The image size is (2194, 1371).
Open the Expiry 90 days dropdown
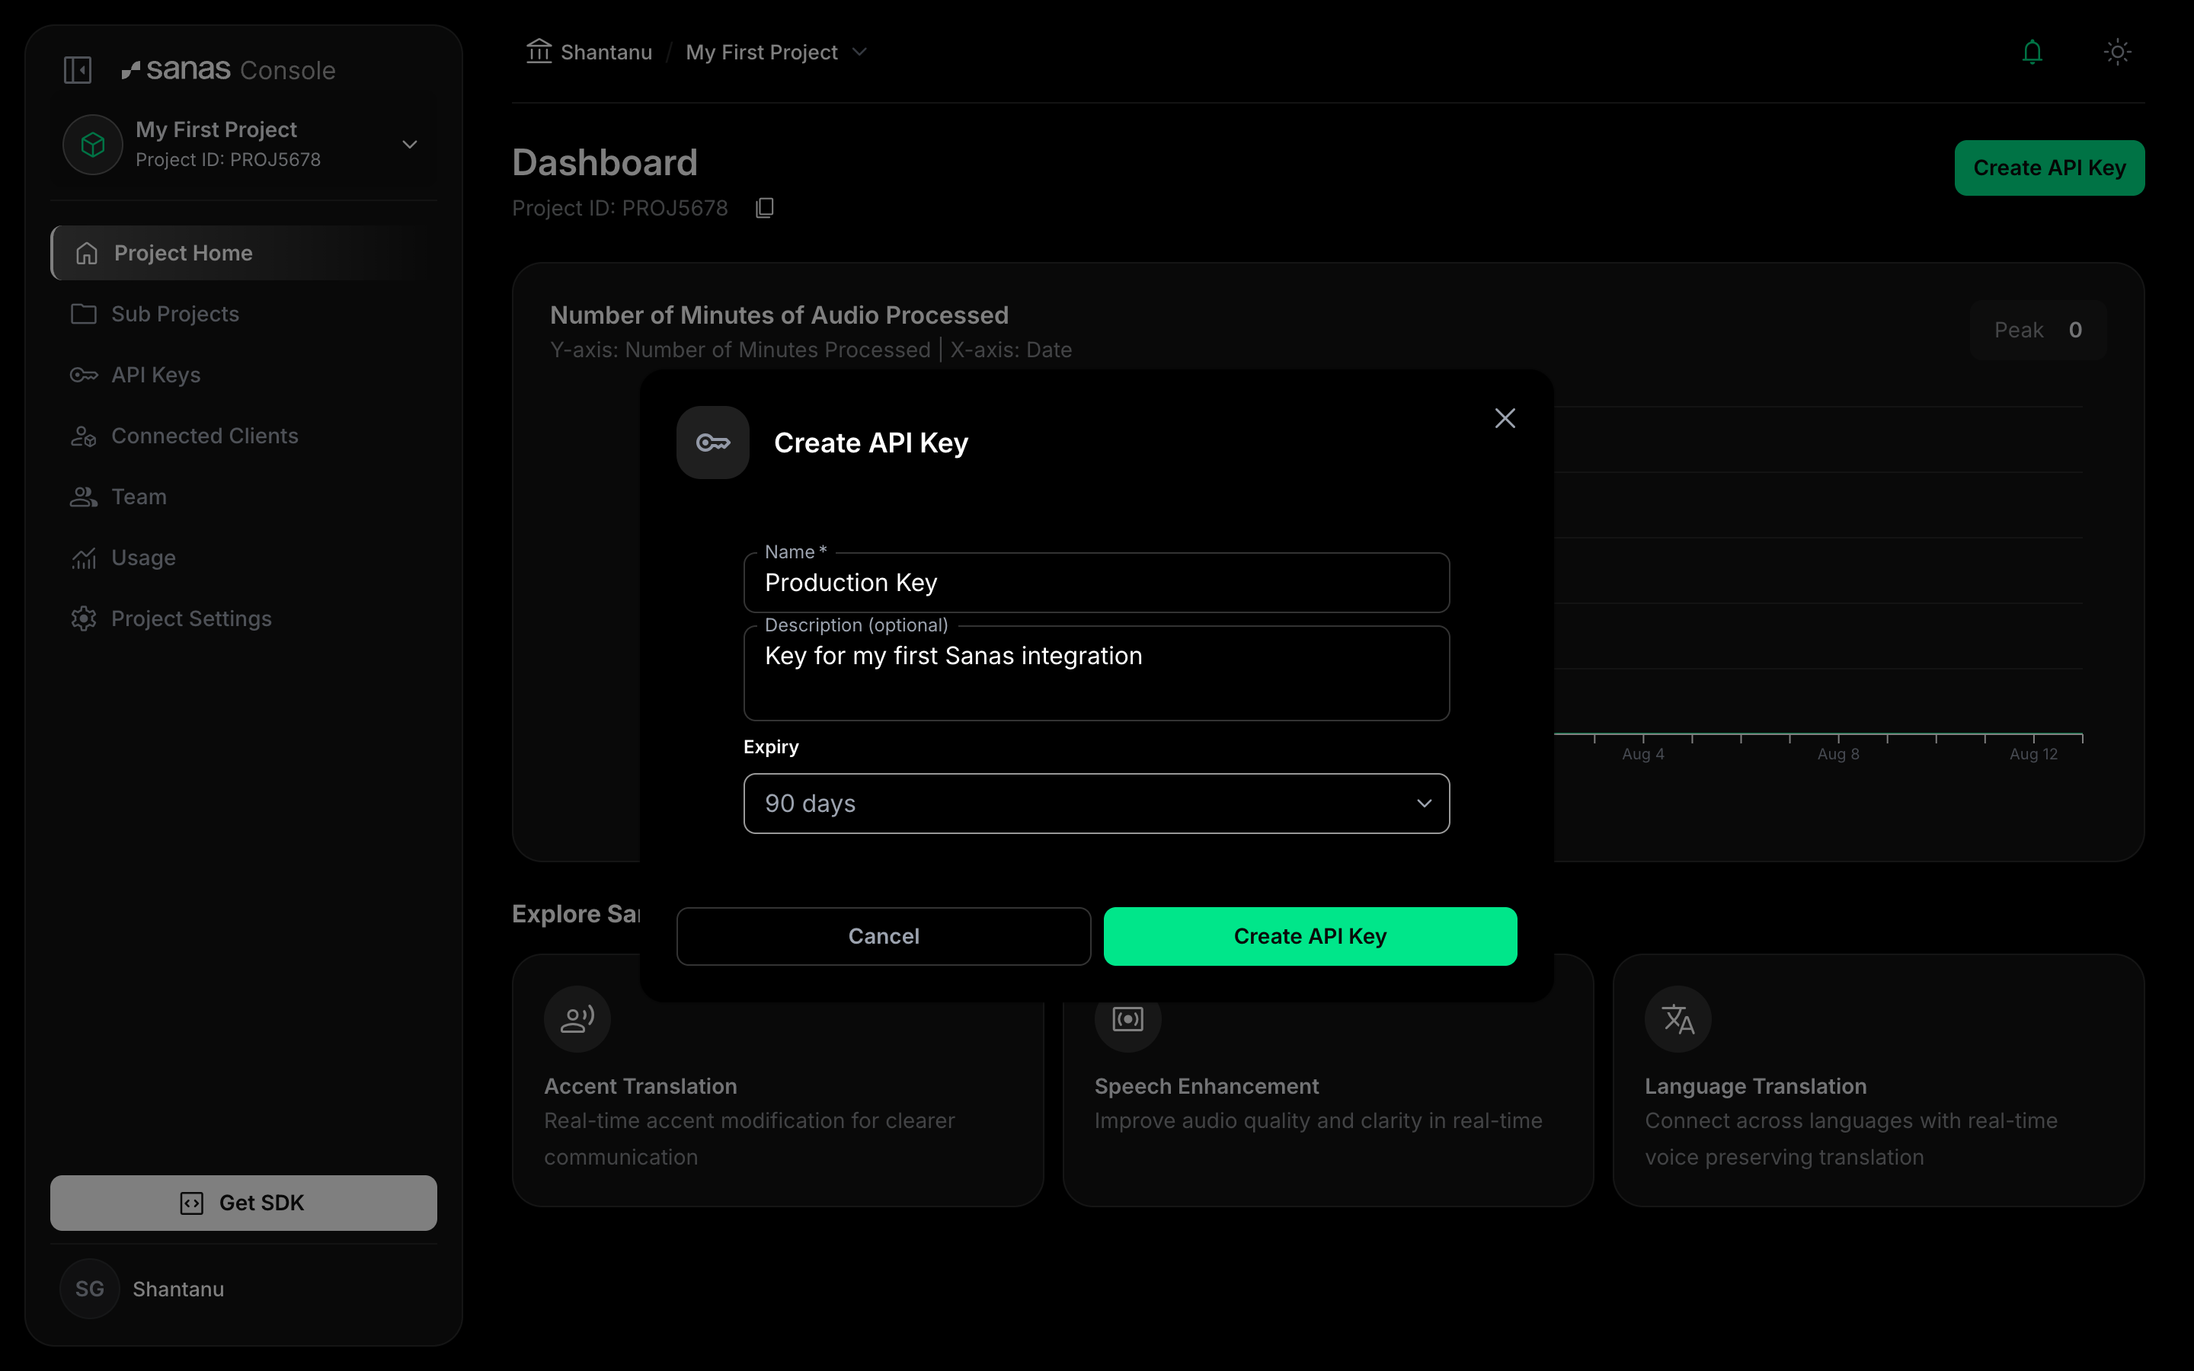[x=1096, y=803]
